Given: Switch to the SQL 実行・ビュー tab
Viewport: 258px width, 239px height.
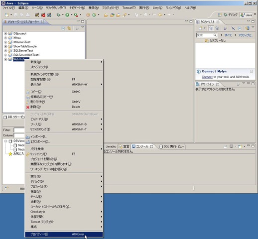Looking at the screenshot, I should tap(172, 146).
